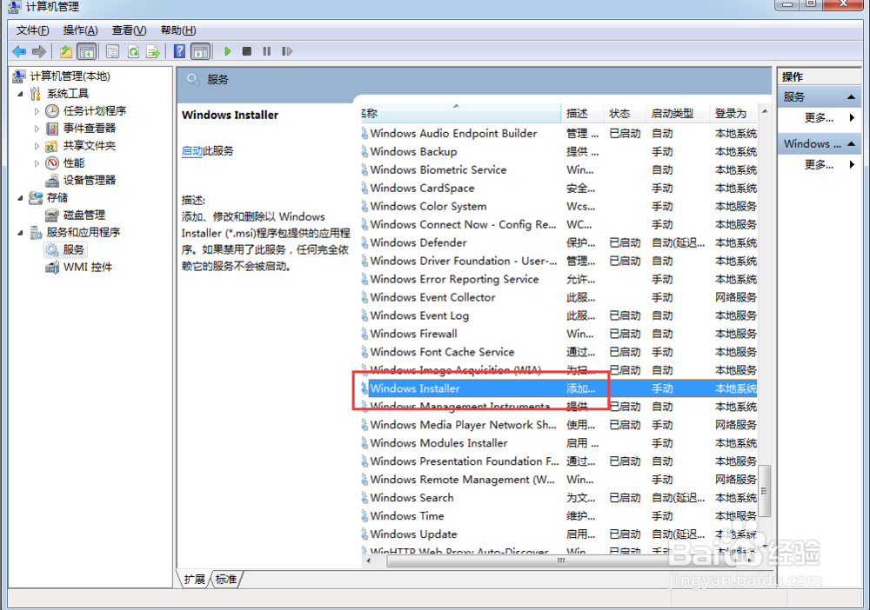Click the Stop Service toolbar icon

coord(246,51)
